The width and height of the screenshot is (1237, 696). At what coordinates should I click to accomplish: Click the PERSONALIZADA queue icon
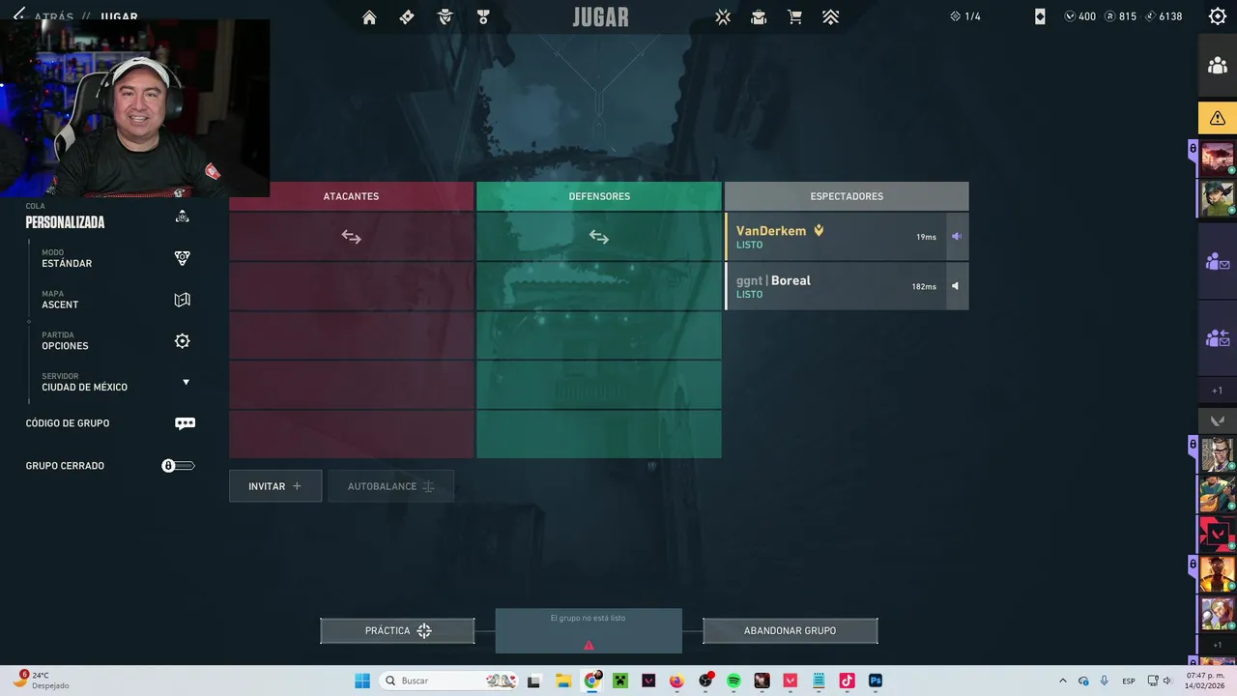[x=182, y=217]
